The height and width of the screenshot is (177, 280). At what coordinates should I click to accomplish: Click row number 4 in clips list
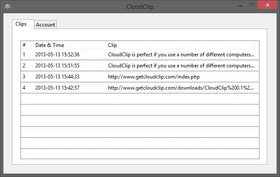pyautogui.click(x=24, y=88)
